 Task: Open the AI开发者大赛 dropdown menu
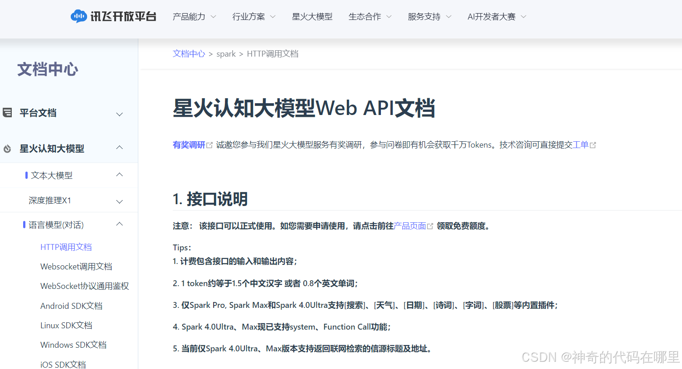(x=497, y=17)
